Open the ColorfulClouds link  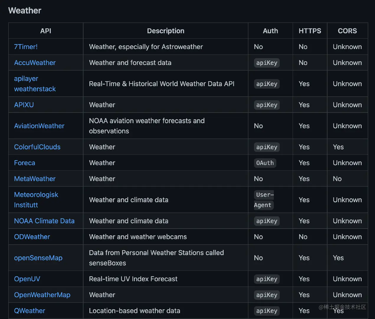(x=37, y=147)
